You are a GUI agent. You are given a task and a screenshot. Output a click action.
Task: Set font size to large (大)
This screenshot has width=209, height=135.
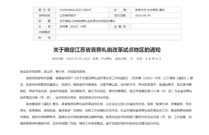tap(149, 59)
